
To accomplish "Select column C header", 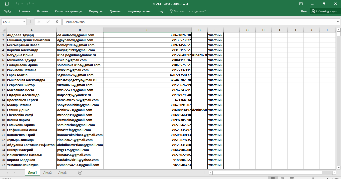I will [147, 30].
